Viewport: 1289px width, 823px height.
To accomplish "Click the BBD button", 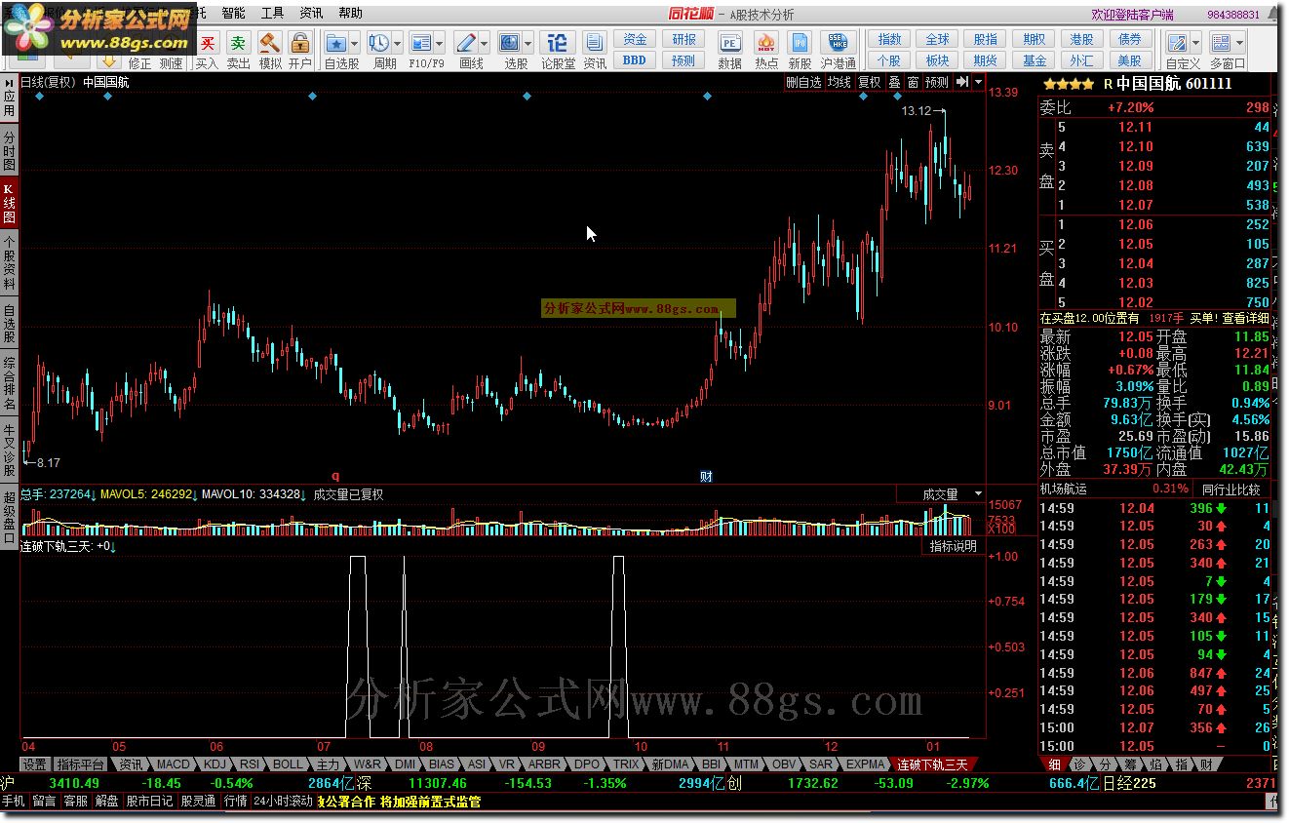I will coord(635,59).
